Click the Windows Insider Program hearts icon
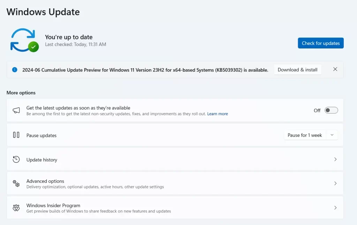 pyautogui.click(x=16, y=208)
